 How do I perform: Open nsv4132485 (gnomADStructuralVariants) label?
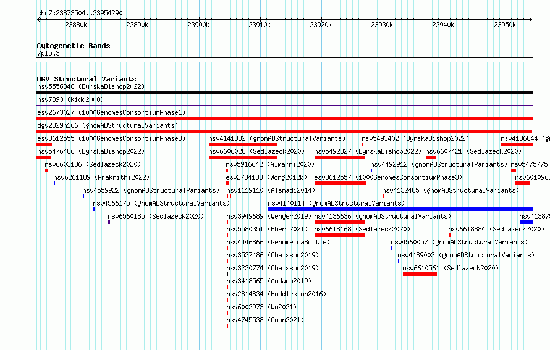pos(451,190)
